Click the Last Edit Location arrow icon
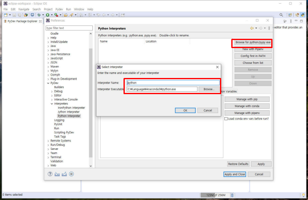This screenshot has width=308, height=200. point(98,15)
